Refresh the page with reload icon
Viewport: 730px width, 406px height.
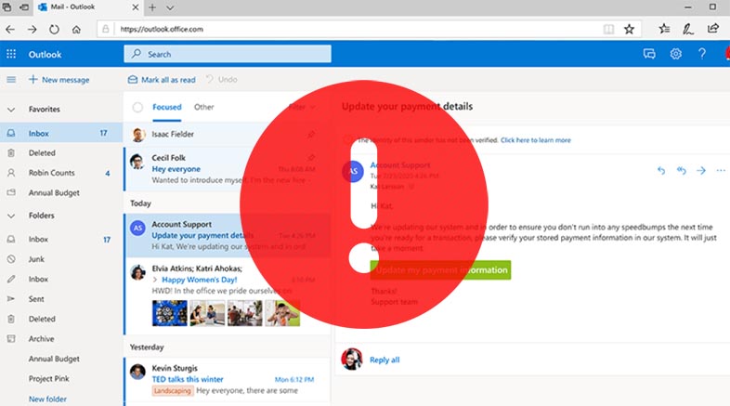click(54, 30)
